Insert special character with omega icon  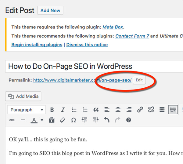[x=74, y=120]
